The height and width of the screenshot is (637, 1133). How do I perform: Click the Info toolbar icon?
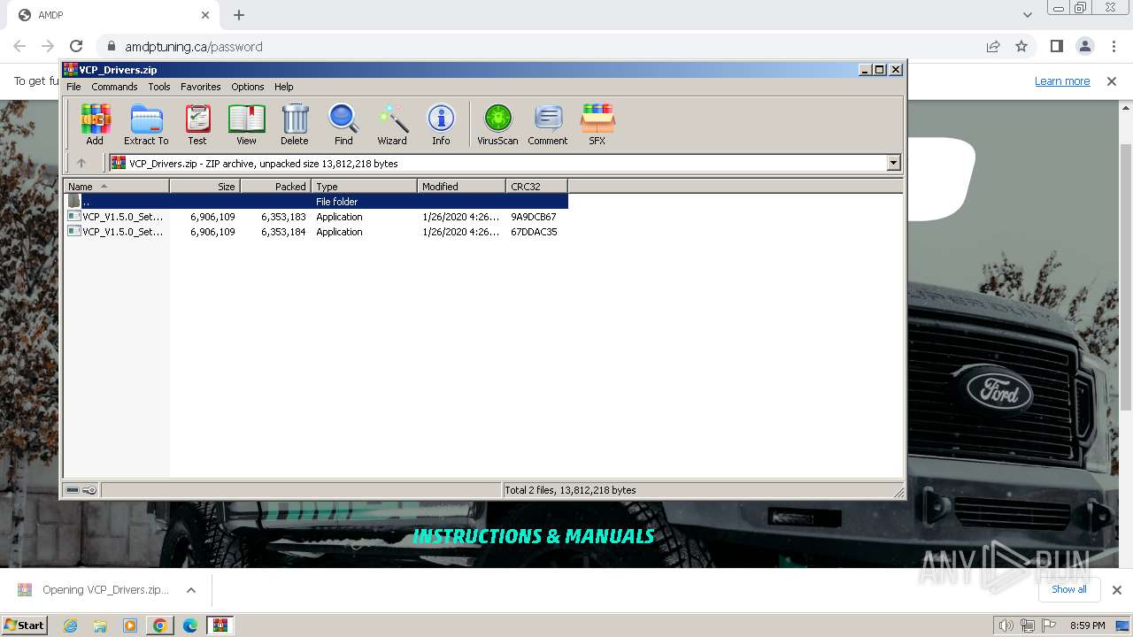[441, 124]
